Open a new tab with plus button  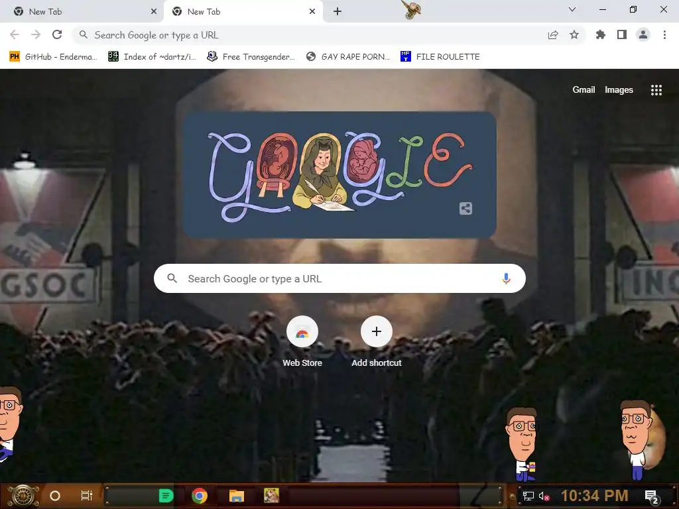point(338,12)
